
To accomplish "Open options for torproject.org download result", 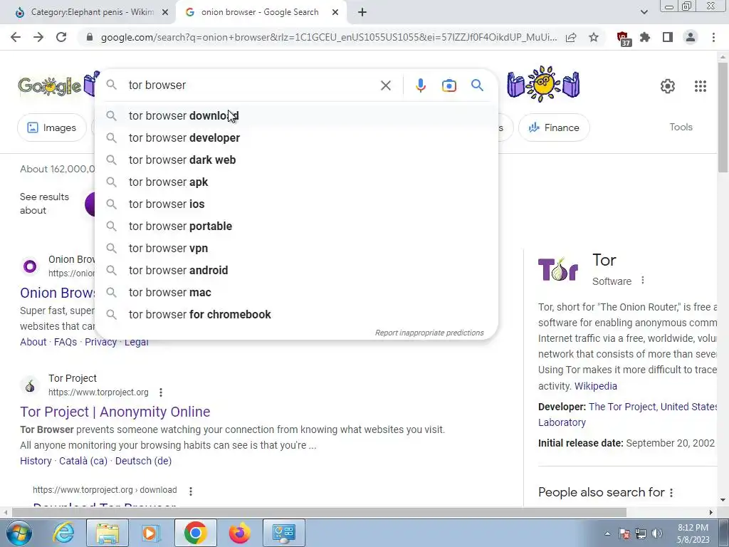I will pos(191,491).
